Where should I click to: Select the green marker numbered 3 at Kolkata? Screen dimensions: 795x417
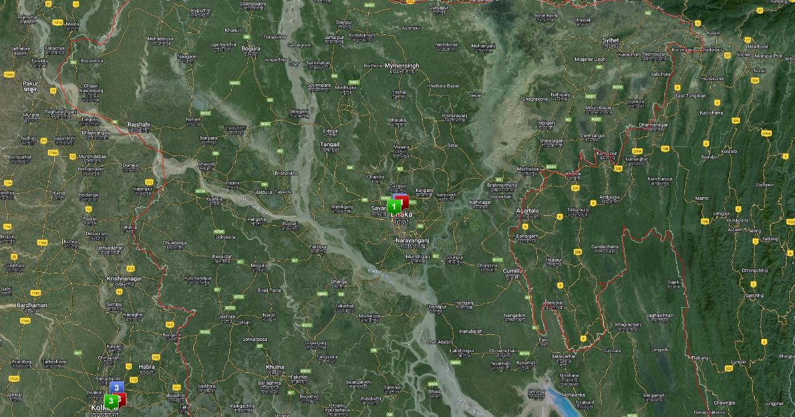(109, 400)
